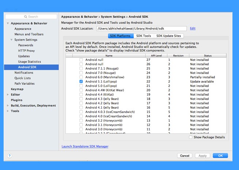Image resolution: width=239 pixels, height=170 pixels.
Task: Click 'Partially installed' status text
Action: coord(202,77)
